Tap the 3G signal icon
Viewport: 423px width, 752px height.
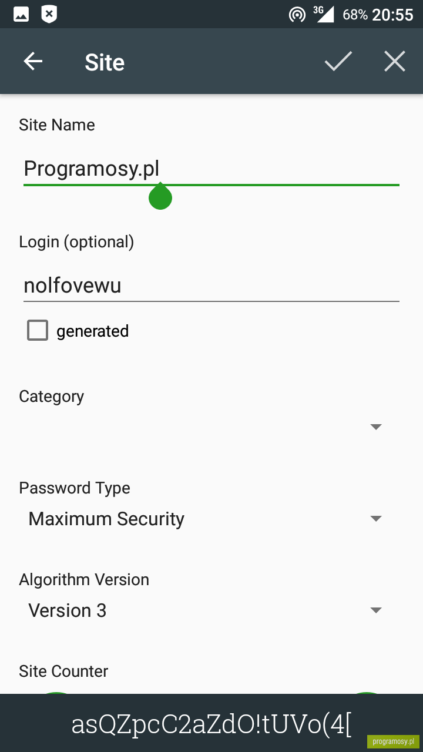pos(324,14)
